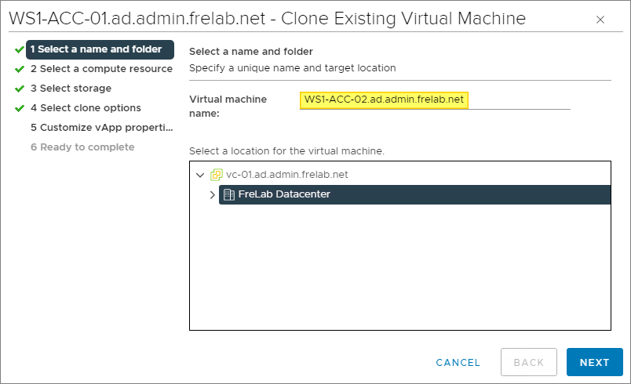
Task: Close the Clone Existing Virtual Machine dialog
Action: coord(600,20)
